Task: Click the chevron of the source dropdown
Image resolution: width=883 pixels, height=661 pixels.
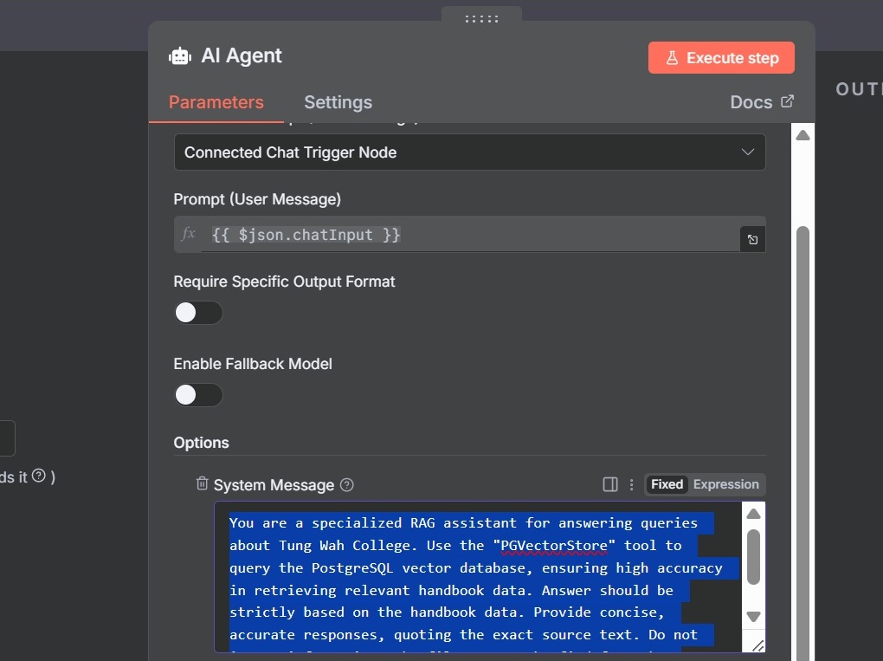Action: point(747,152)
